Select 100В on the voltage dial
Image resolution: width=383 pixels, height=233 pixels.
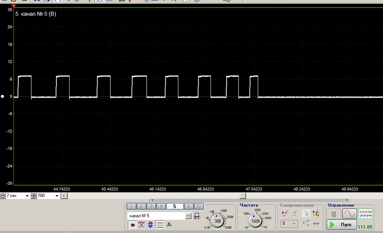pyautogui.click(x=224, y=211)
